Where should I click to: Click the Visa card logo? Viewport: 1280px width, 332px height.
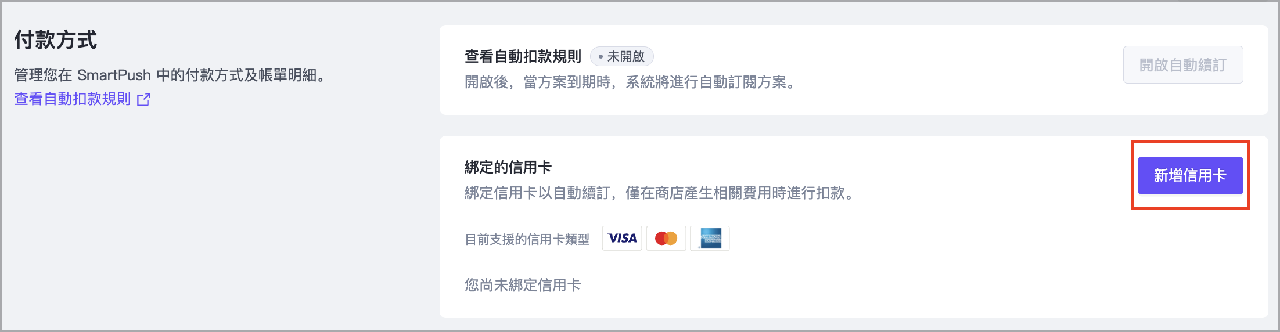coord(622,239)
